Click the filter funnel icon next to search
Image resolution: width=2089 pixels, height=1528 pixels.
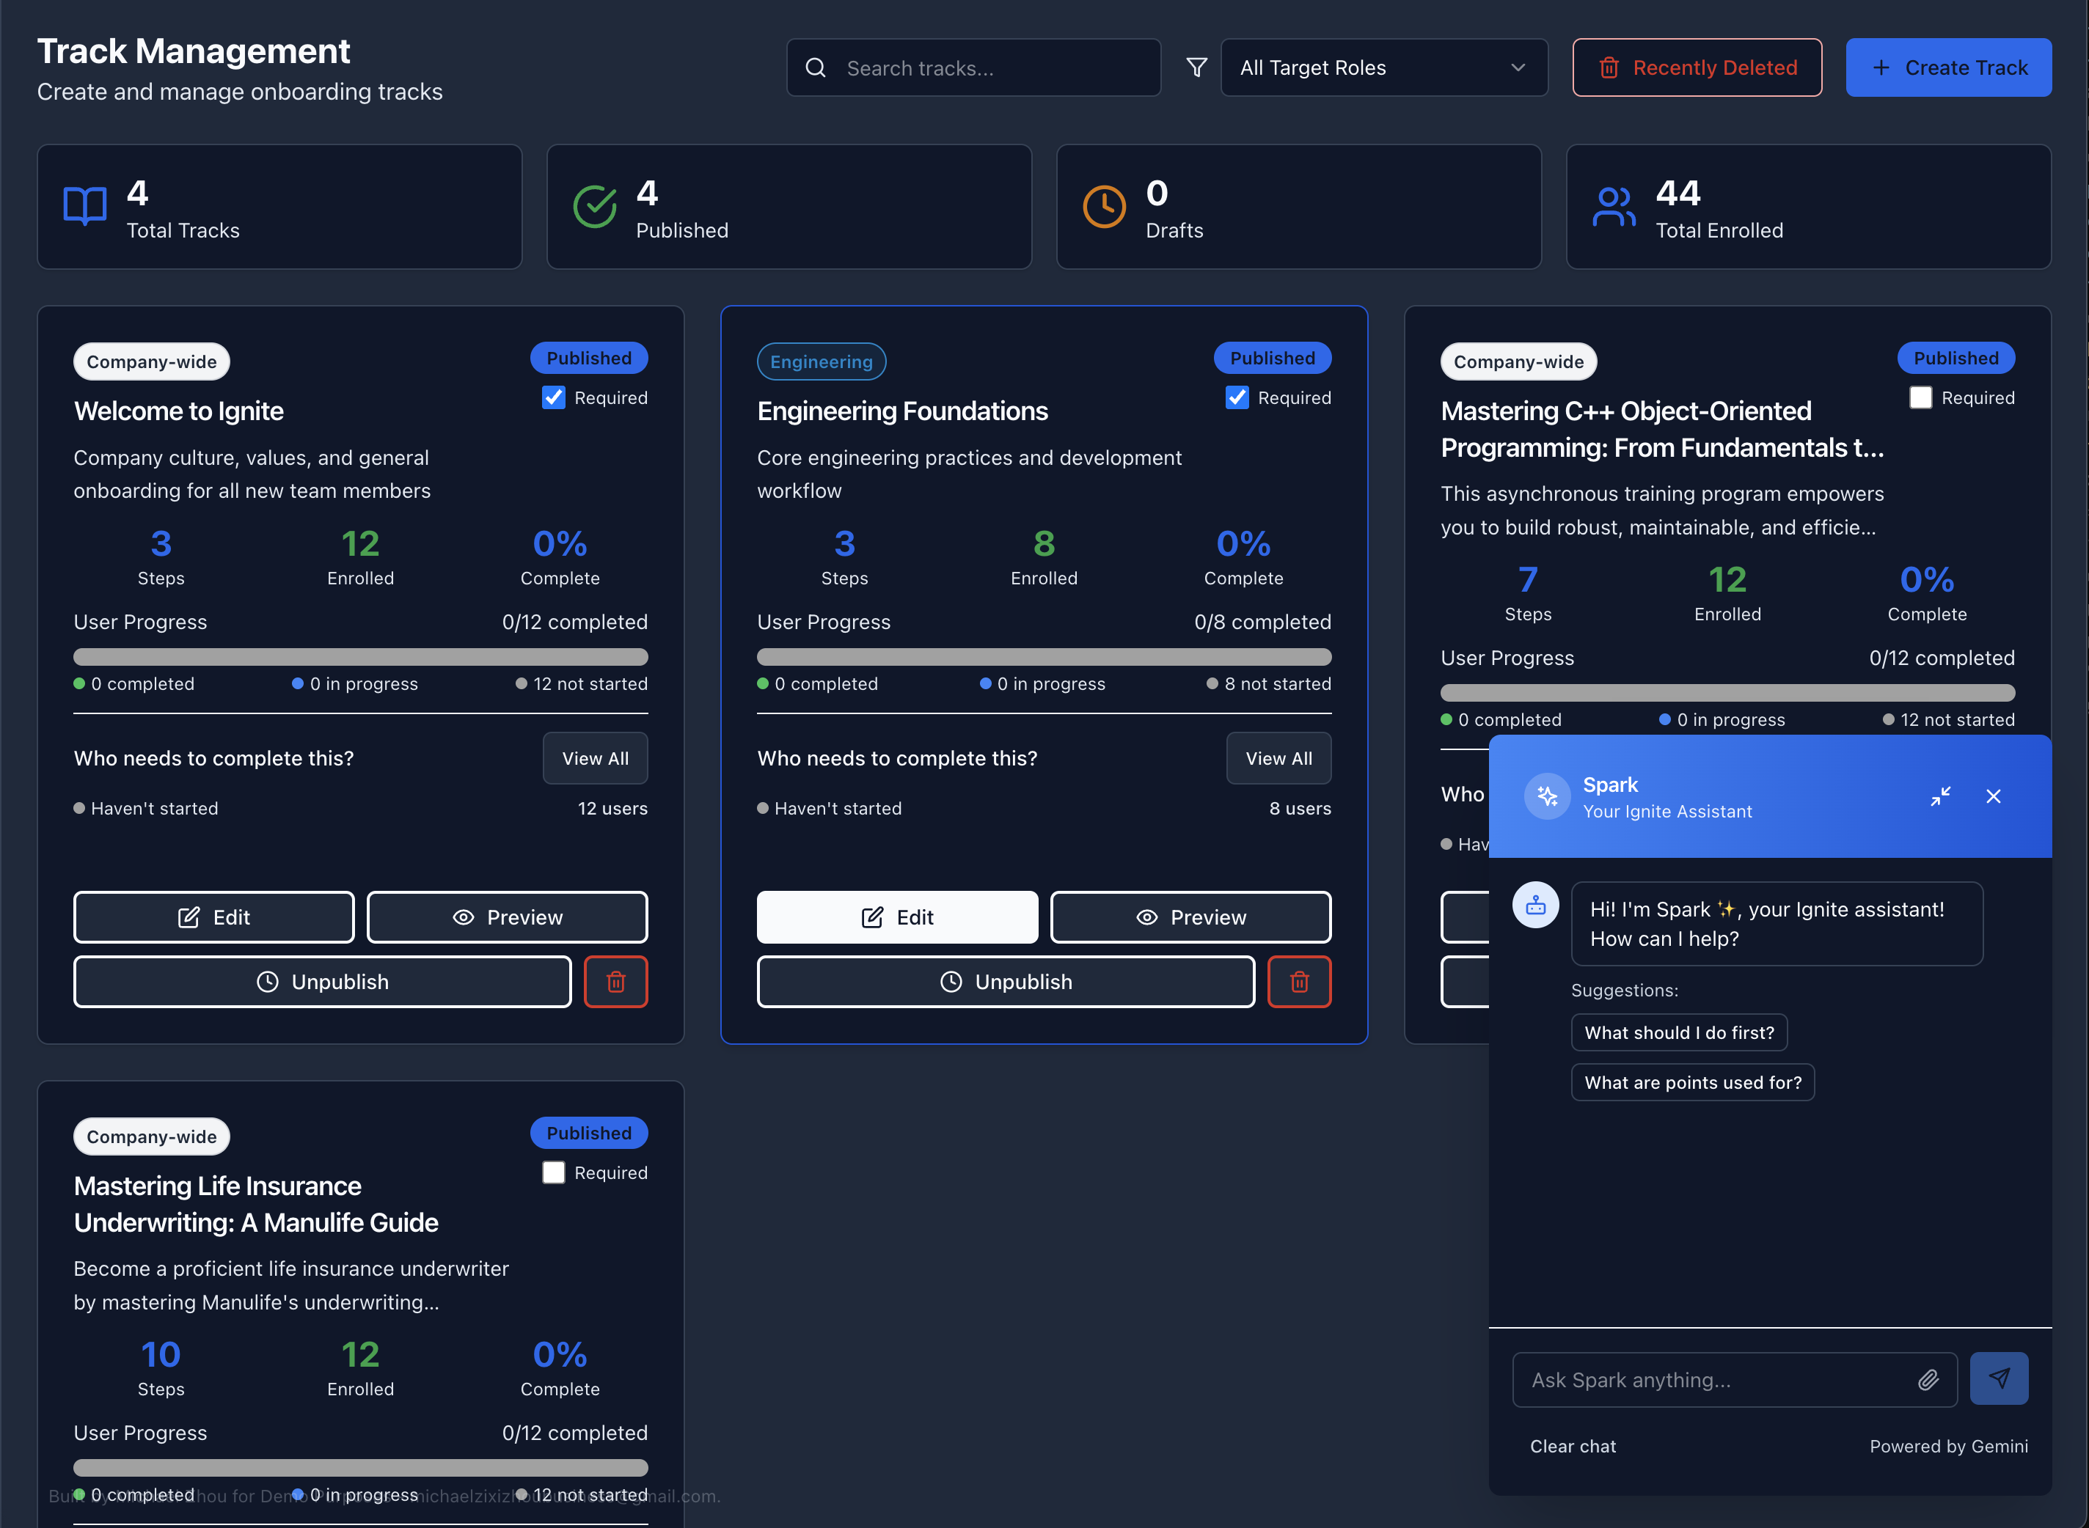pyautogui.click(x=1196, y=67)
